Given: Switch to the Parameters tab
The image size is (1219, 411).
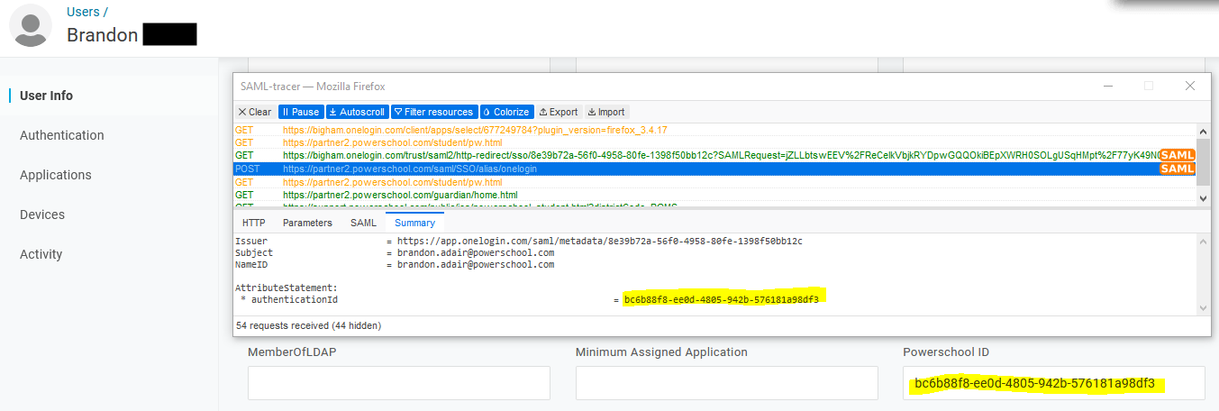Looking at the screenshot, I should click(x=307, y=223).
